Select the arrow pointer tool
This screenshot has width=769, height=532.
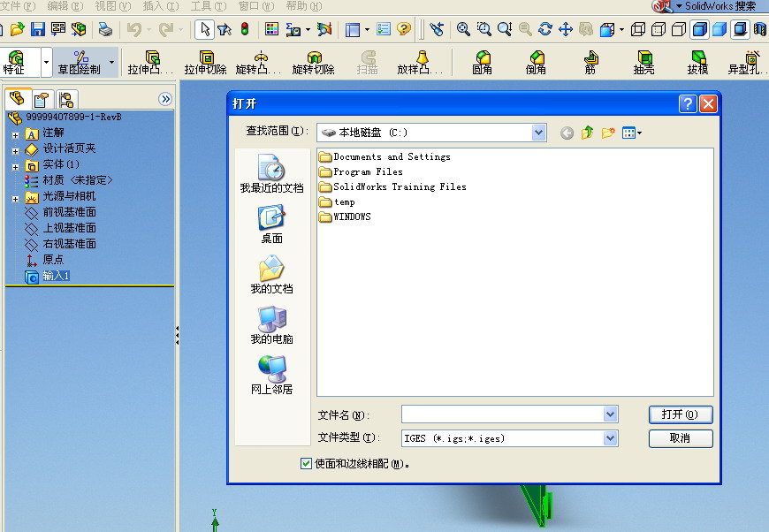pos(205,29)
